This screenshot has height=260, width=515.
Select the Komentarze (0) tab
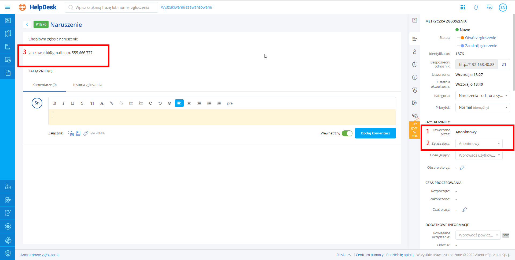(x=45, y=85)
